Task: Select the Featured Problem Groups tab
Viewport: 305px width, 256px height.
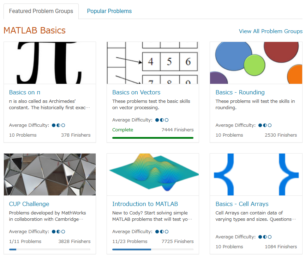Action: pos(41,11)
